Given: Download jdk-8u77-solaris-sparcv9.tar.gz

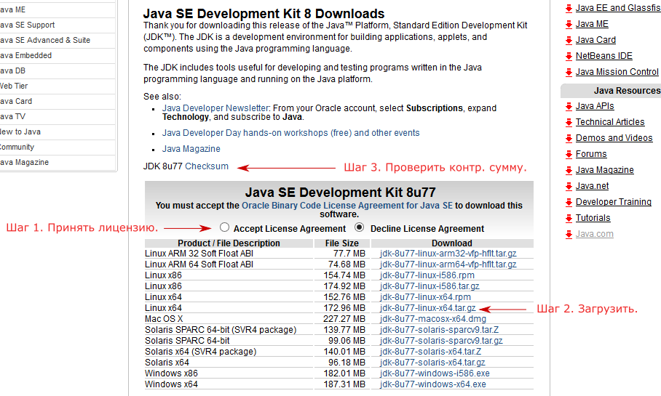Looking at the screenshot, I should tap(441, 341).
